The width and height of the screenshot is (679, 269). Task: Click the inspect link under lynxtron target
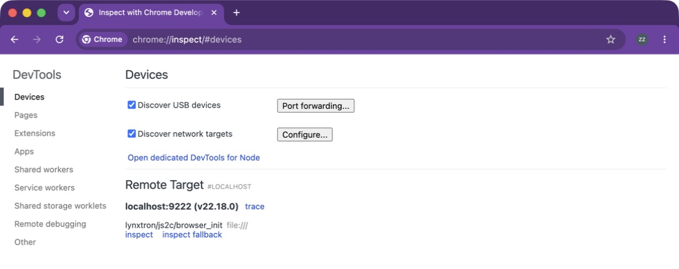point(139,235)
